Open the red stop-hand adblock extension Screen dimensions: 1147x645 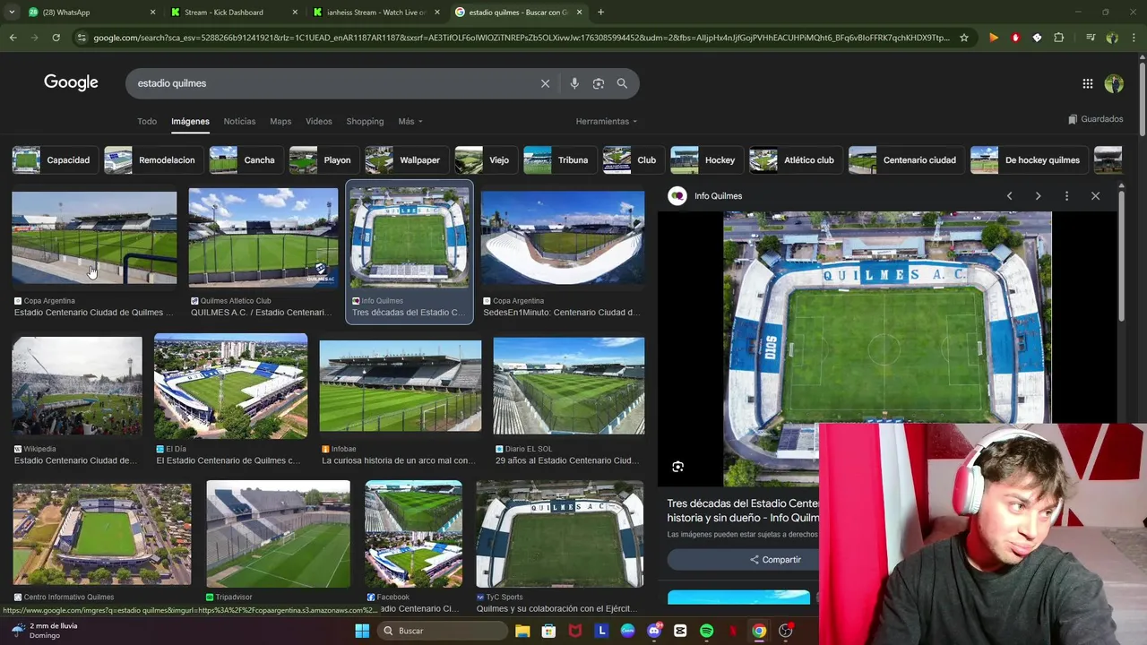pyautogui.click(x=1015, y=38)
